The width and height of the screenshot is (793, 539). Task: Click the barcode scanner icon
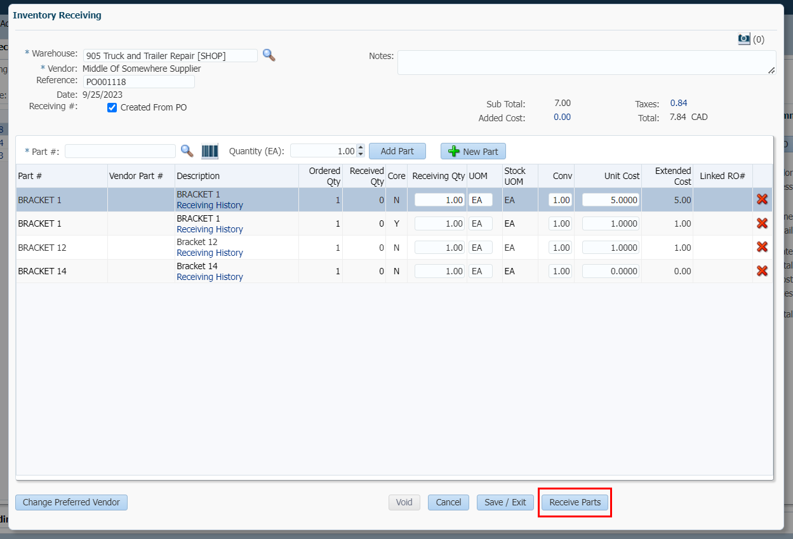point(210,151)
